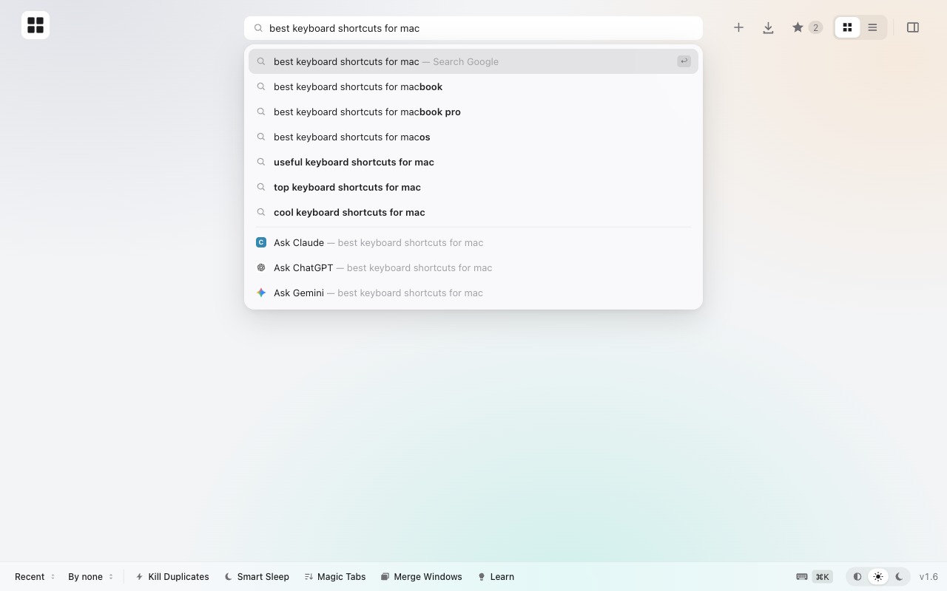Select 'best keyboard shortcuts for mac — Search Google'
The image size is (947, 591).
point(473,61)
